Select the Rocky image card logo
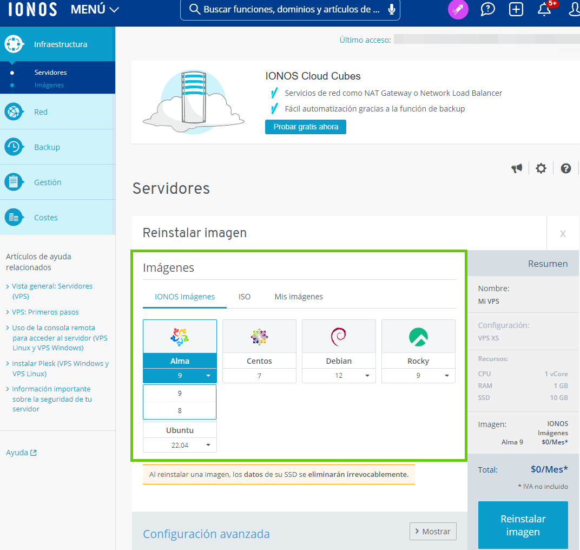This screenshot has width=580, height=550. pos(418,337)
